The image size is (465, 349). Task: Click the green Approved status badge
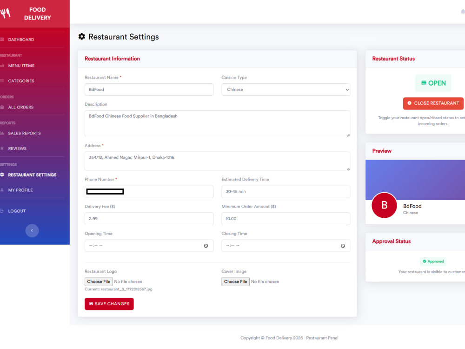point(433,262)
